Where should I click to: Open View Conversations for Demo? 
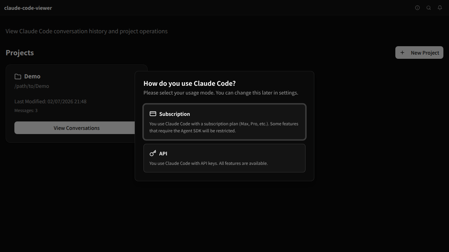point(76,128)
